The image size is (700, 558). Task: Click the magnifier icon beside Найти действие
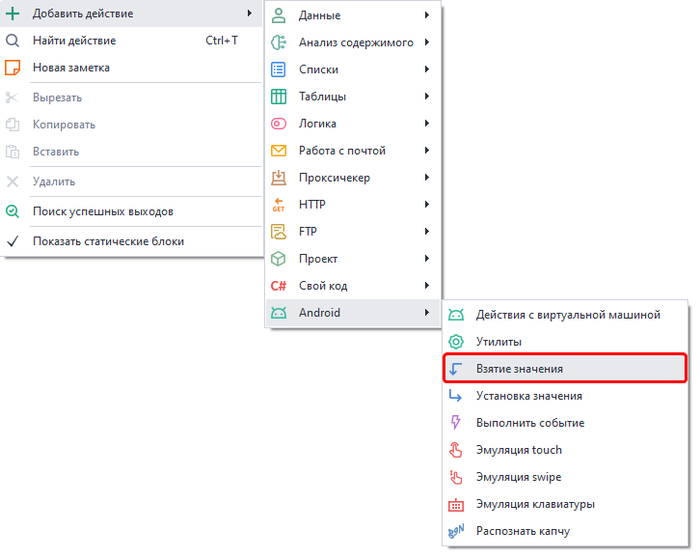13,41
